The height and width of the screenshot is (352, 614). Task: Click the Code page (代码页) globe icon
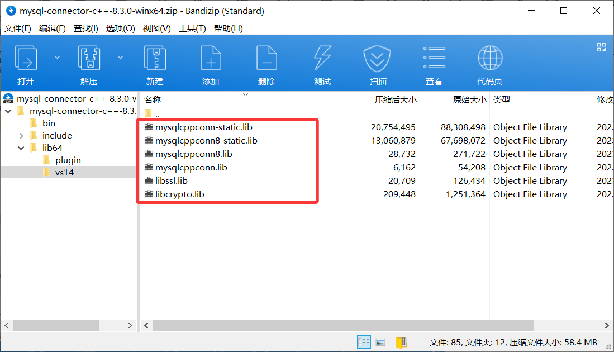click(490, 58)
